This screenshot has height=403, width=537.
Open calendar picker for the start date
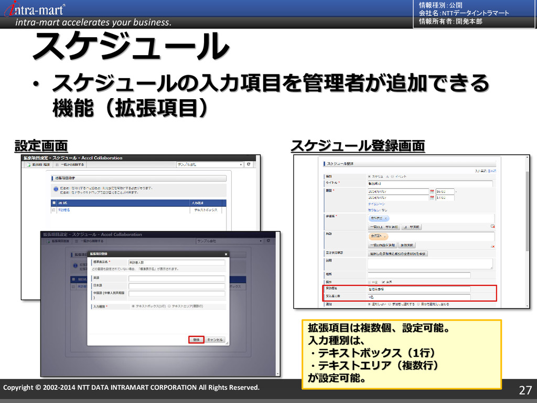point(432,192)
